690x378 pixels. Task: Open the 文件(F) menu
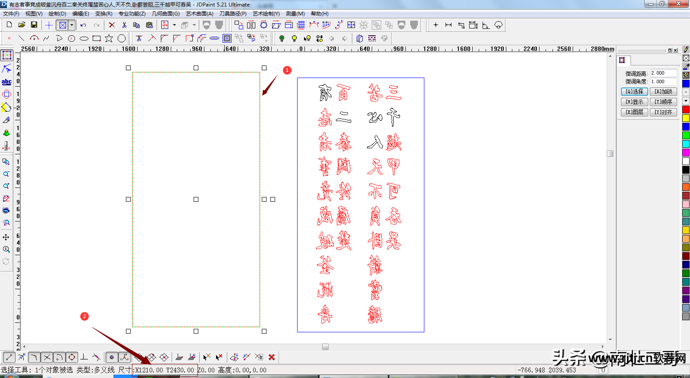pos(11,14)
